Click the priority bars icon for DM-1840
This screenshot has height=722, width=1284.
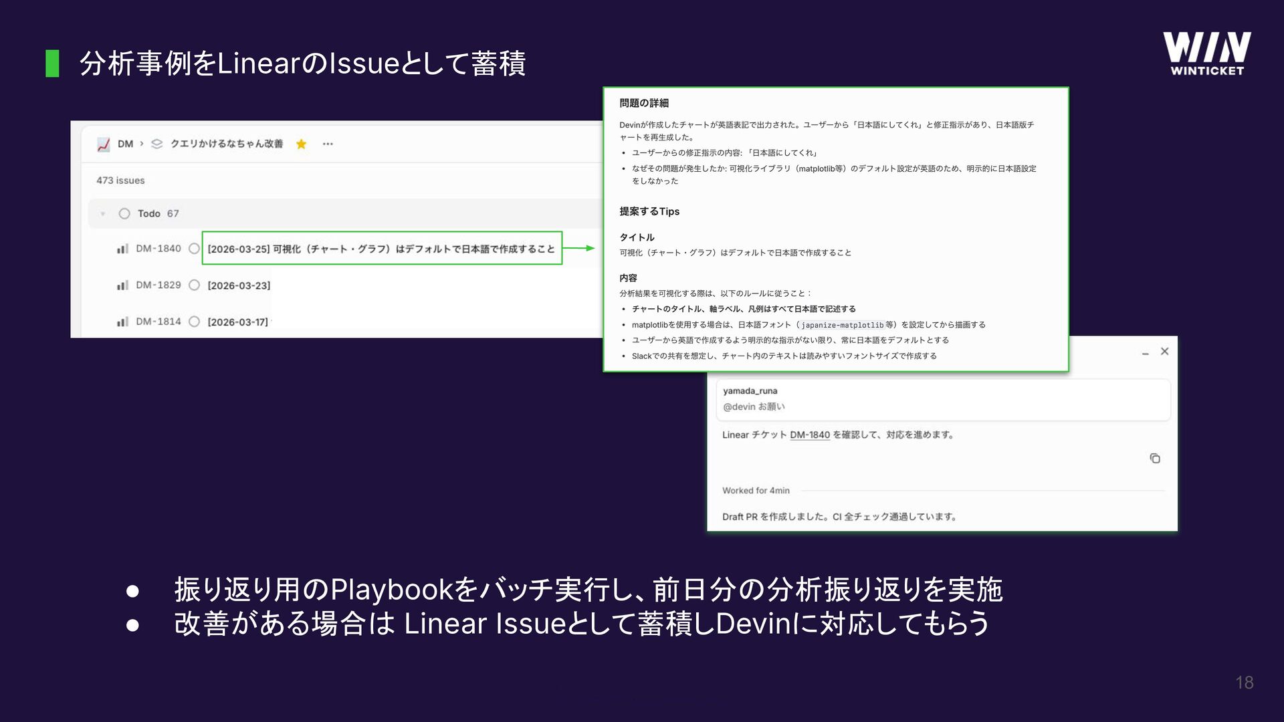click(122, 249)
